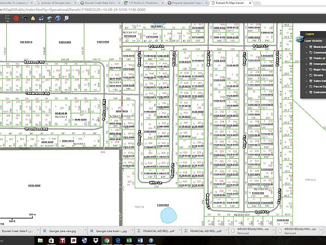
Task: Click the layers stack icon beside Layer Visibility
Action: 299,39
